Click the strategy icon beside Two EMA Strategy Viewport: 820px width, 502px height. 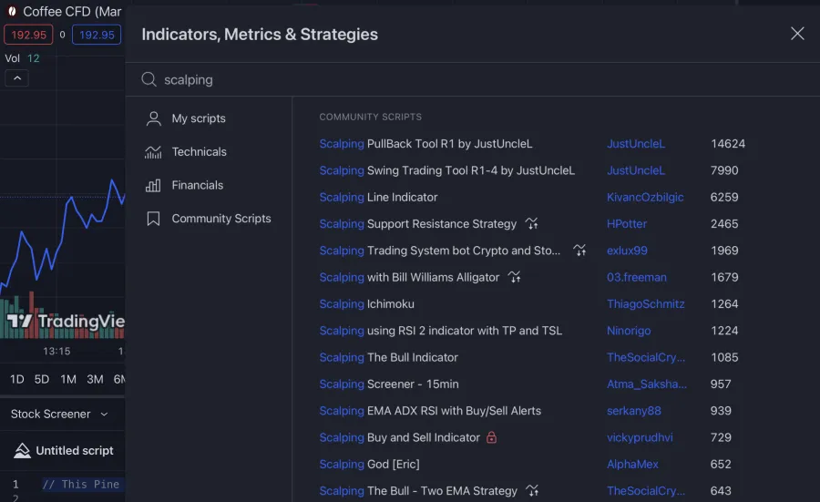point(532,491)
